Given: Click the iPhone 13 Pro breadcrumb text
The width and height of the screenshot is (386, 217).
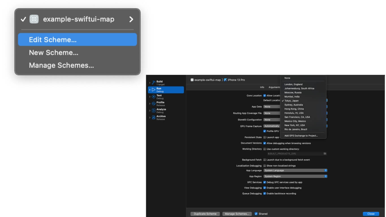Looking at the screenshot, I should pos(236,80).
